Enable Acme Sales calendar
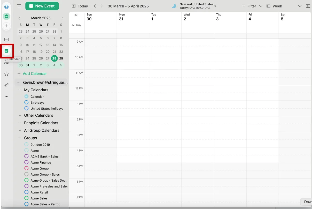Viewport: 312px width, 209px height. click(x=26, y=198)
